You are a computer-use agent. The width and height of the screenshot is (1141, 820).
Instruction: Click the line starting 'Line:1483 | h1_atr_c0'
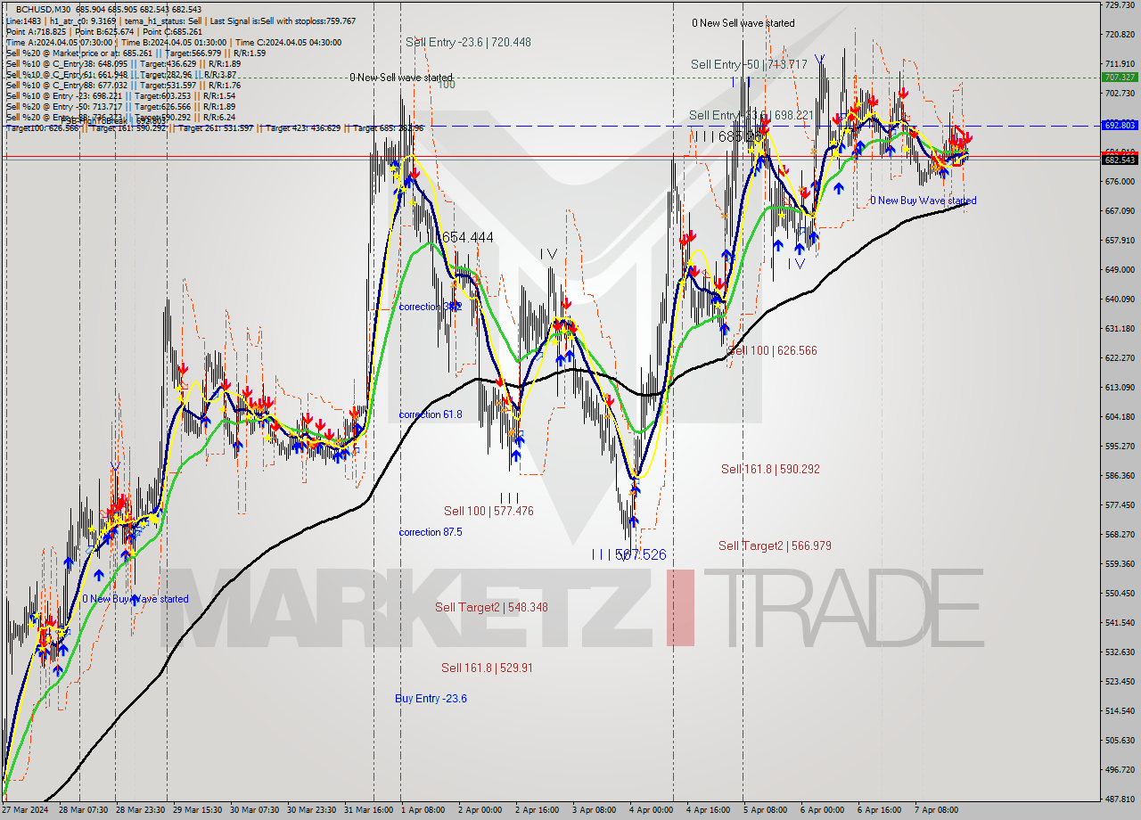[181, 20]
